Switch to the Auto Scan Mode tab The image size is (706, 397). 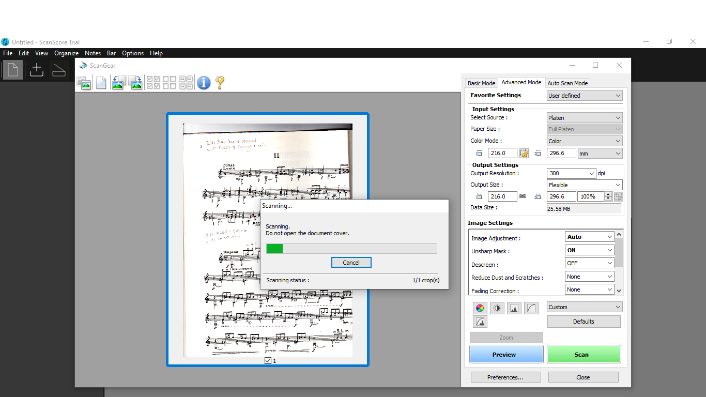tap(567, 83)
